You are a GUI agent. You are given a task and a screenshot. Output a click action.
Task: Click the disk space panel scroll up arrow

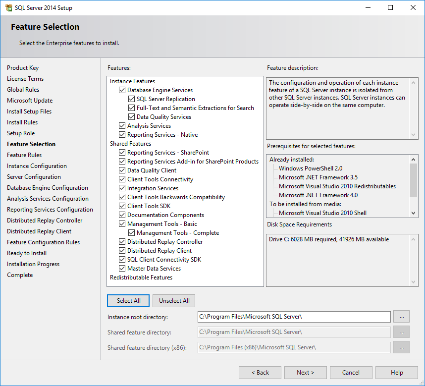413,239
